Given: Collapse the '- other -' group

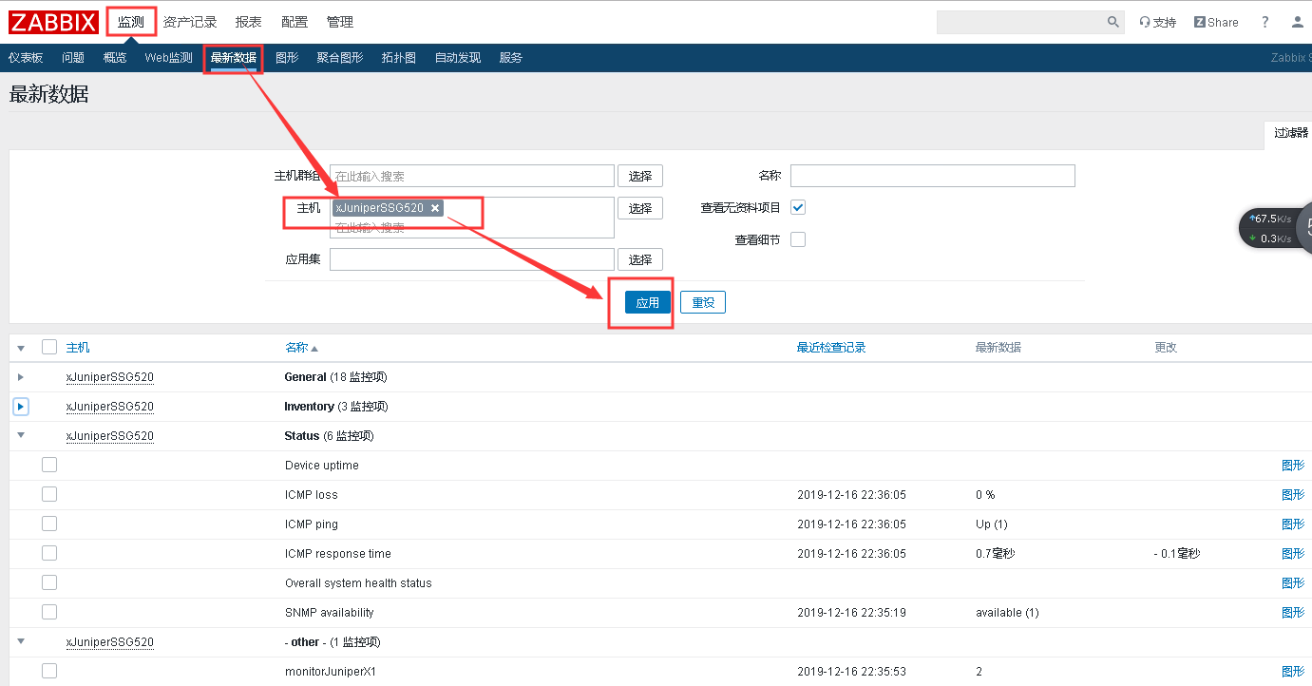Looking at the screenshot, I should (x=21, y=642).
